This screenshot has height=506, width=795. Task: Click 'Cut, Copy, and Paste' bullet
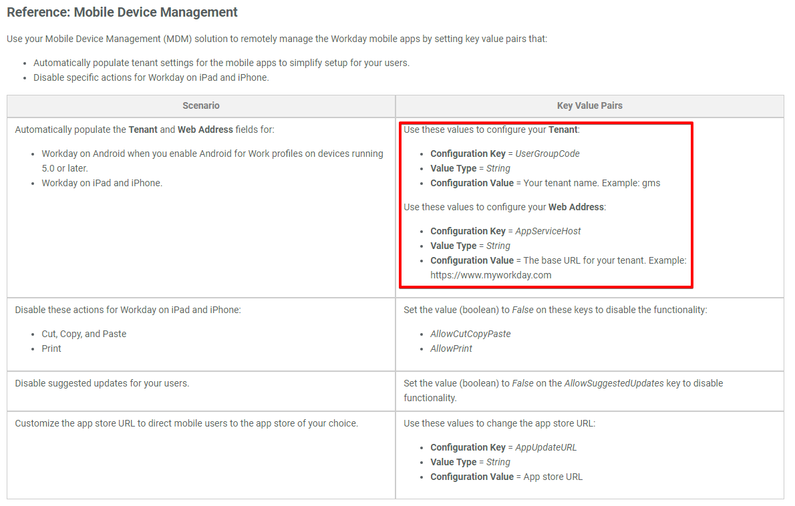(84, 334)
